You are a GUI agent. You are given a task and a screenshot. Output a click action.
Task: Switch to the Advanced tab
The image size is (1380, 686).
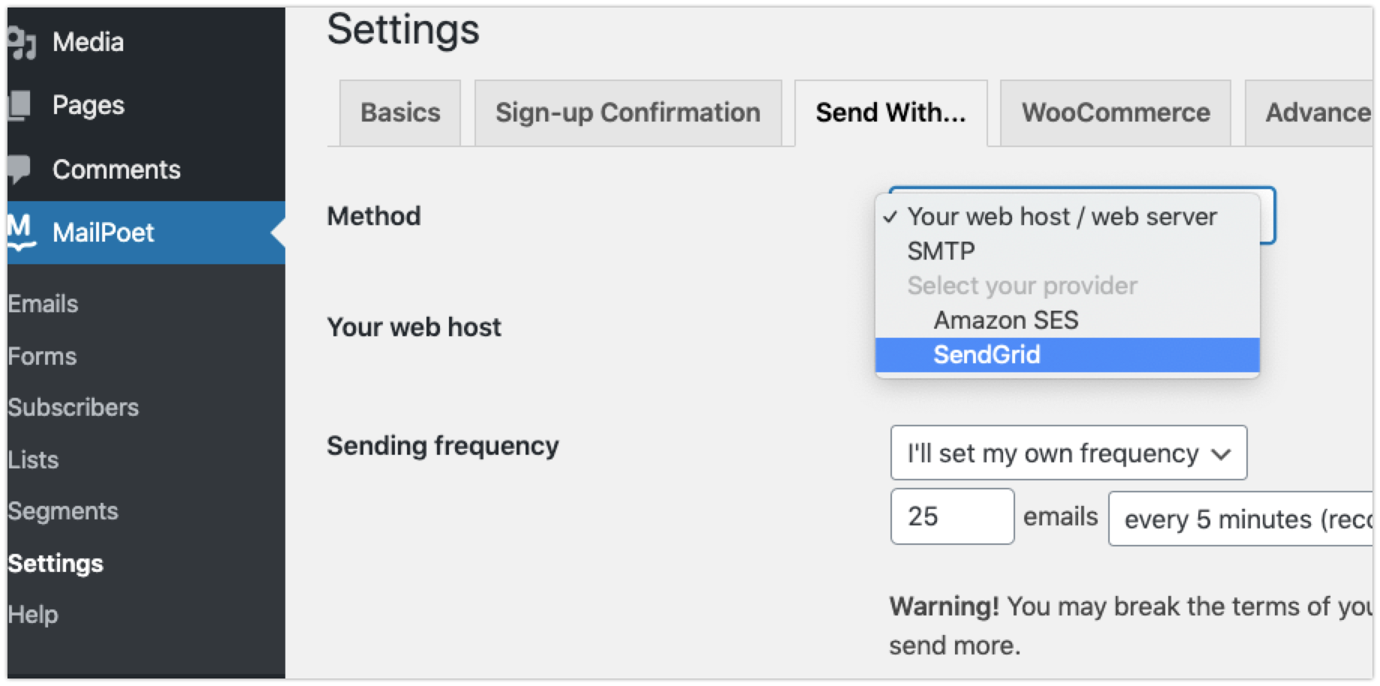(x=1312, y=113)
